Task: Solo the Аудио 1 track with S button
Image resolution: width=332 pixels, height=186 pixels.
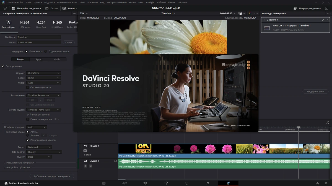Action: point(85,166)
